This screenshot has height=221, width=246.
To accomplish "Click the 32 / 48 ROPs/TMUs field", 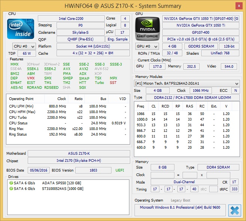I will (x=172, y=53).
